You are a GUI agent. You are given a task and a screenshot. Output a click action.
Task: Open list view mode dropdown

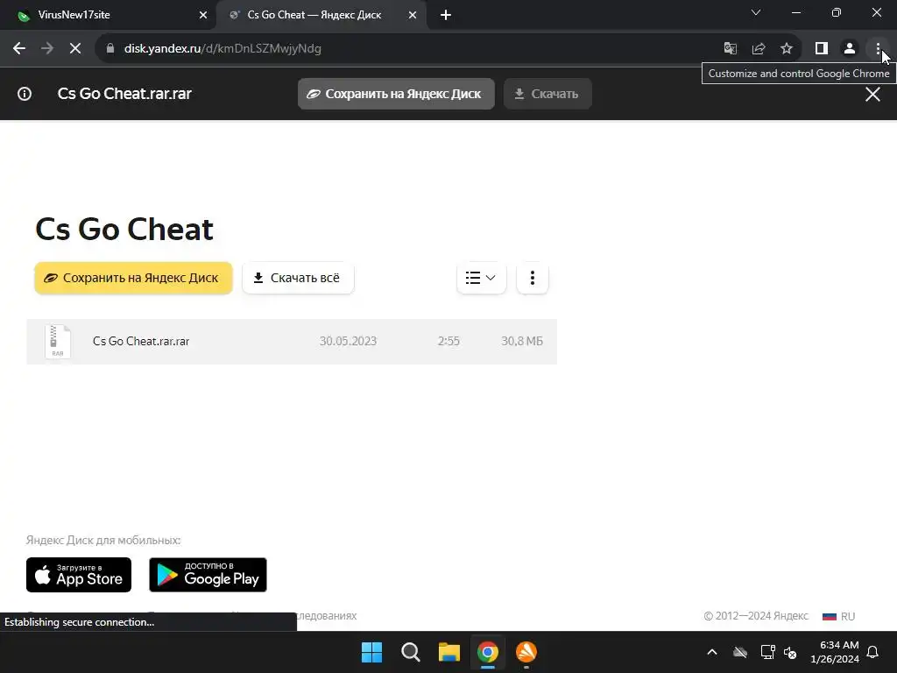click(x=481, y=278)
